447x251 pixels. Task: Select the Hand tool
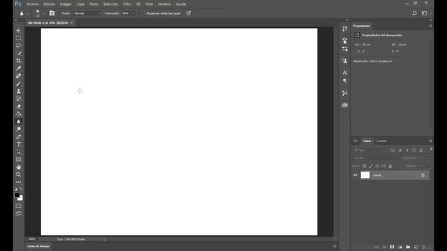click(x=19, y=167)
